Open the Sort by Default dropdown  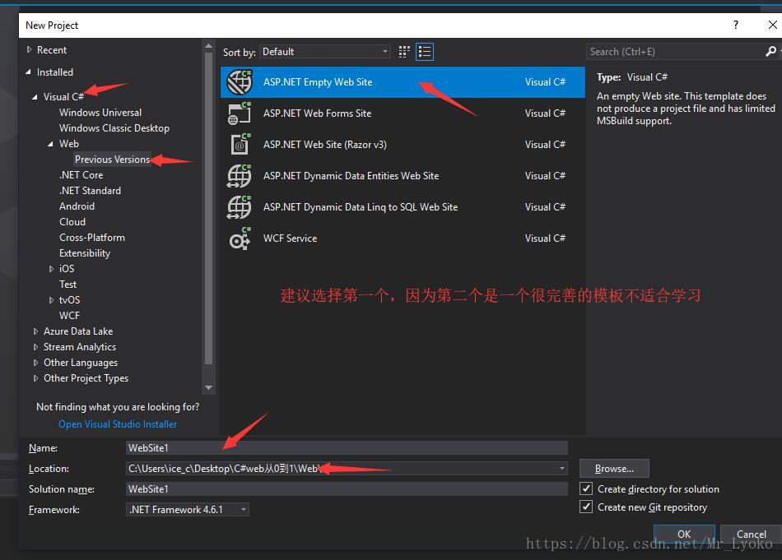[324, 52]
